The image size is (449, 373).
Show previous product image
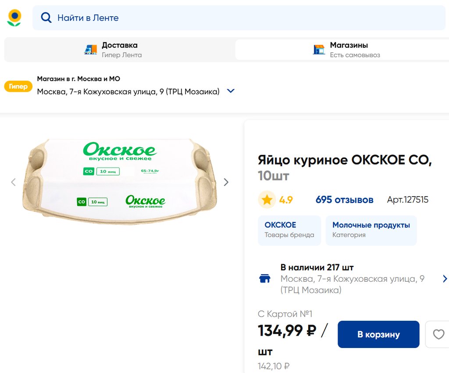pyautogui.click(x=13, y=182)
